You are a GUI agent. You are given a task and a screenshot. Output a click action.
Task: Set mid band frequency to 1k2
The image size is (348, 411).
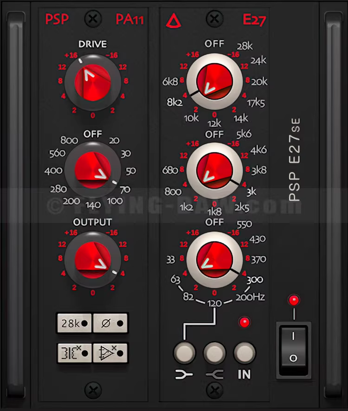187,207
